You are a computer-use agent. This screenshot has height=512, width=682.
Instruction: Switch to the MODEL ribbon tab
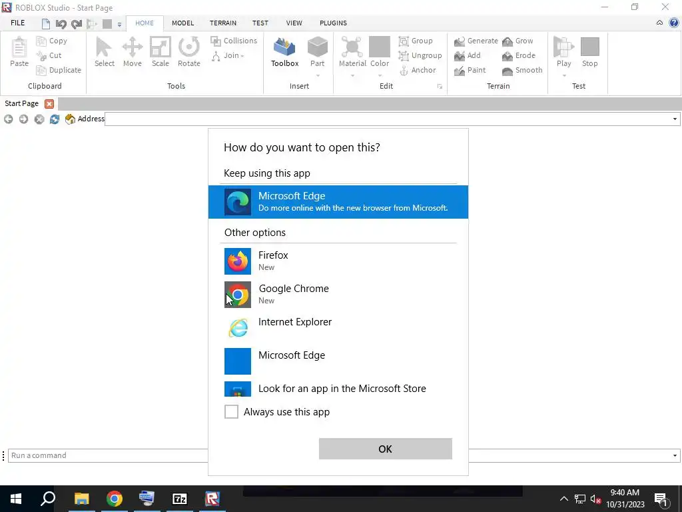point(182,23)
